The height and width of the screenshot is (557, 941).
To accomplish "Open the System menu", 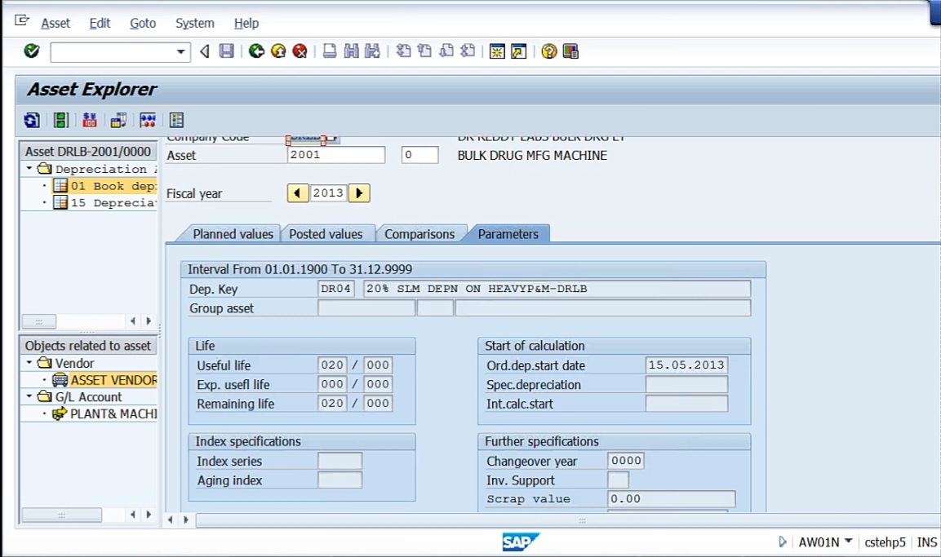I will point(194,24).
